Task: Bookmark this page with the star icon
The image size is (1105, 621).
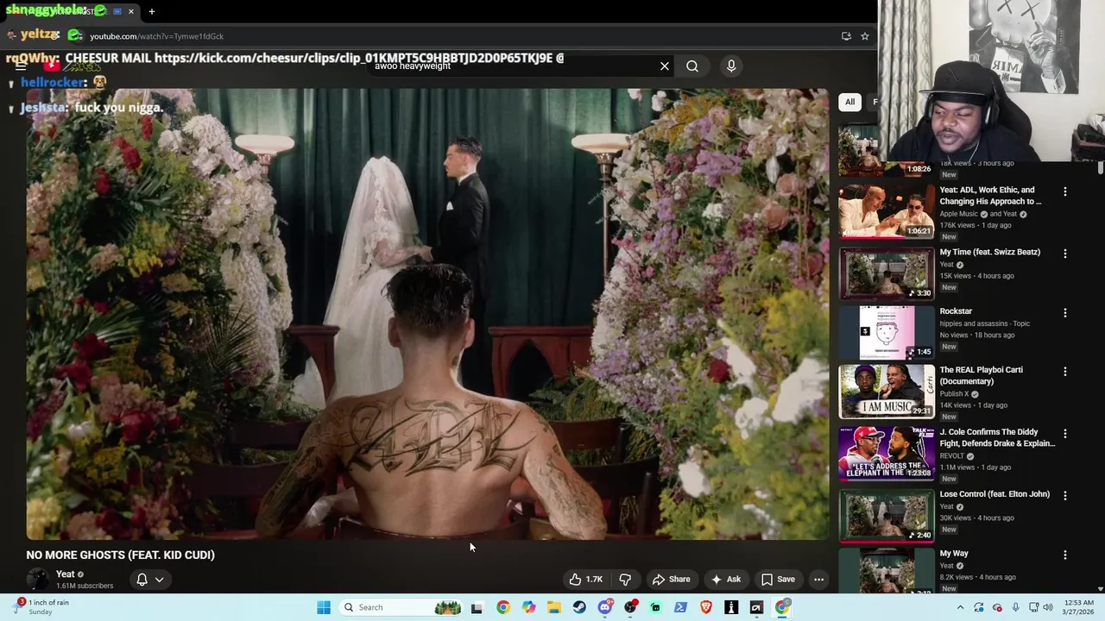Action: 864,36
